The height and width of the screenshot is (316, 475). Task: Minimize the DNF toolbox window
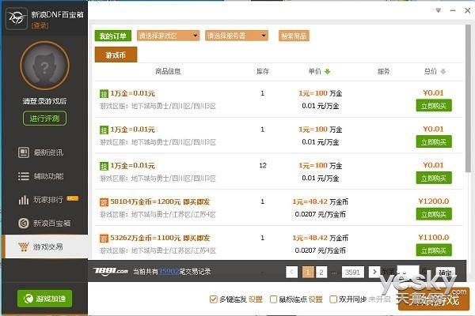pyautogui.click(x=453, y=10)
